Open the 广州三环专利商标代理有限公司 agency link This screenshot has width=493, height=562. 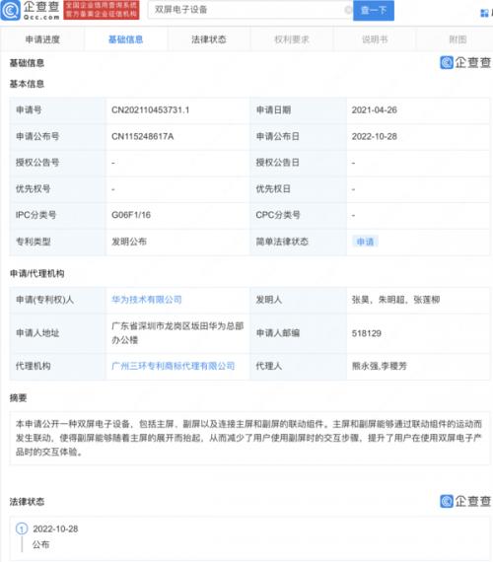174,366
